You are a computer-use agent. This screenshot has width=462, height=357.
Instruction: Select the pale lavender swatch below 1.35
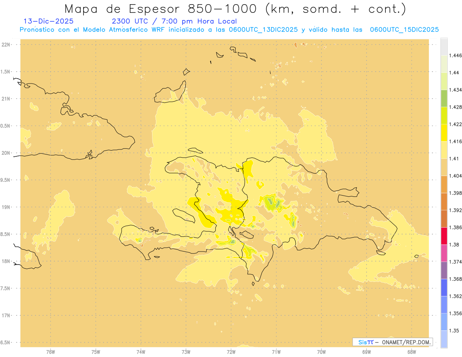444,339
